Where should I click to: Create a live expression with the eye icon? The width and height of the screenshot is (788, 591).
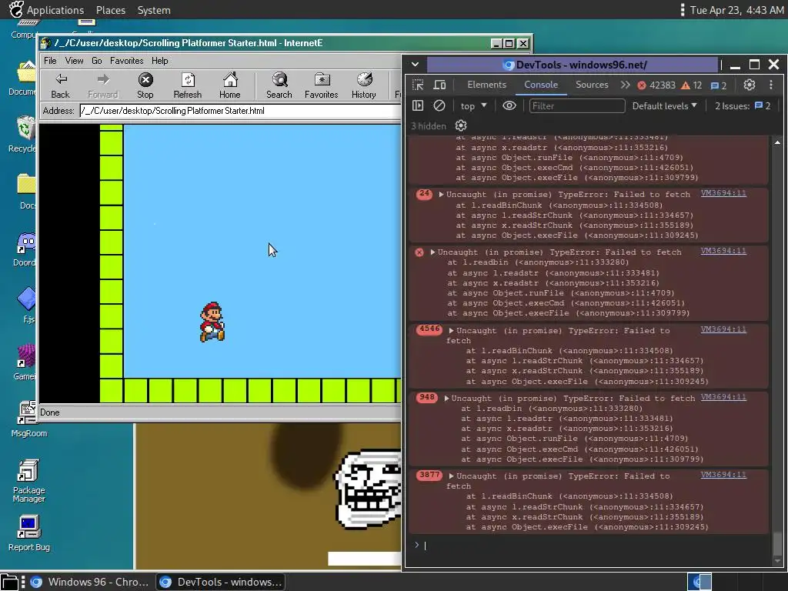tap(509, 105)
